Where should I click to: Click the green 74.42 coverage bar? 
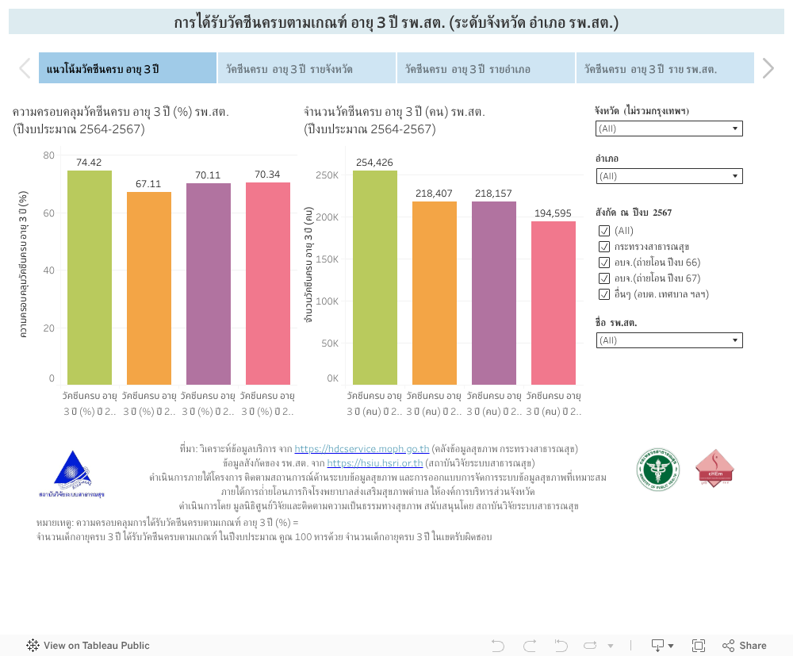click(90, 278)
